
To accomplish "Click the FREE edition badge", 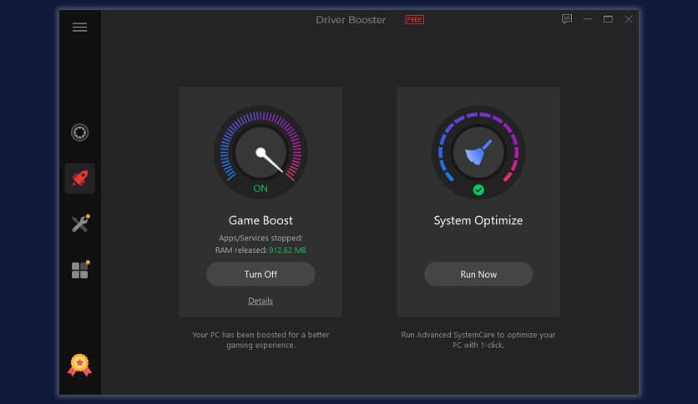I will tap(414, 19).
